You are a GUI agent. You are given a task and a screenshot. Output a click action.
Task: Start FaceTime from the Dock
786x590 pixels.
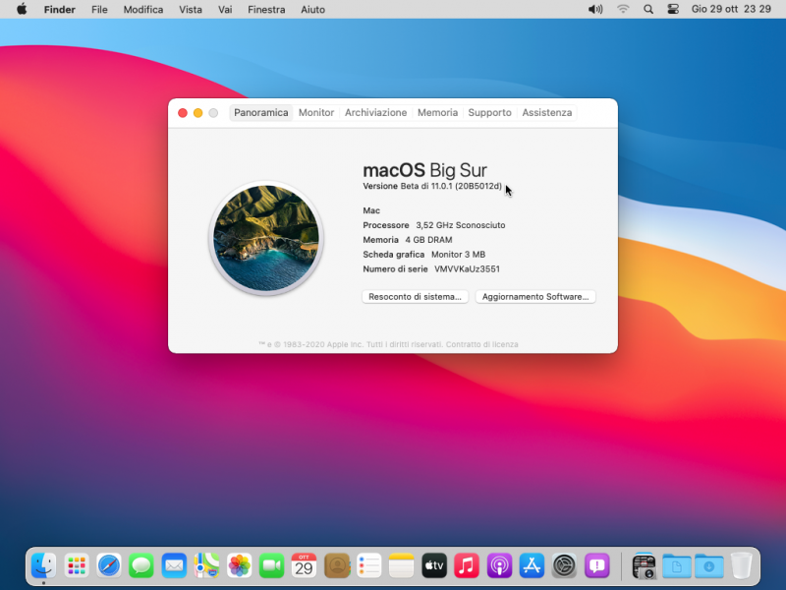pos(271,565)
